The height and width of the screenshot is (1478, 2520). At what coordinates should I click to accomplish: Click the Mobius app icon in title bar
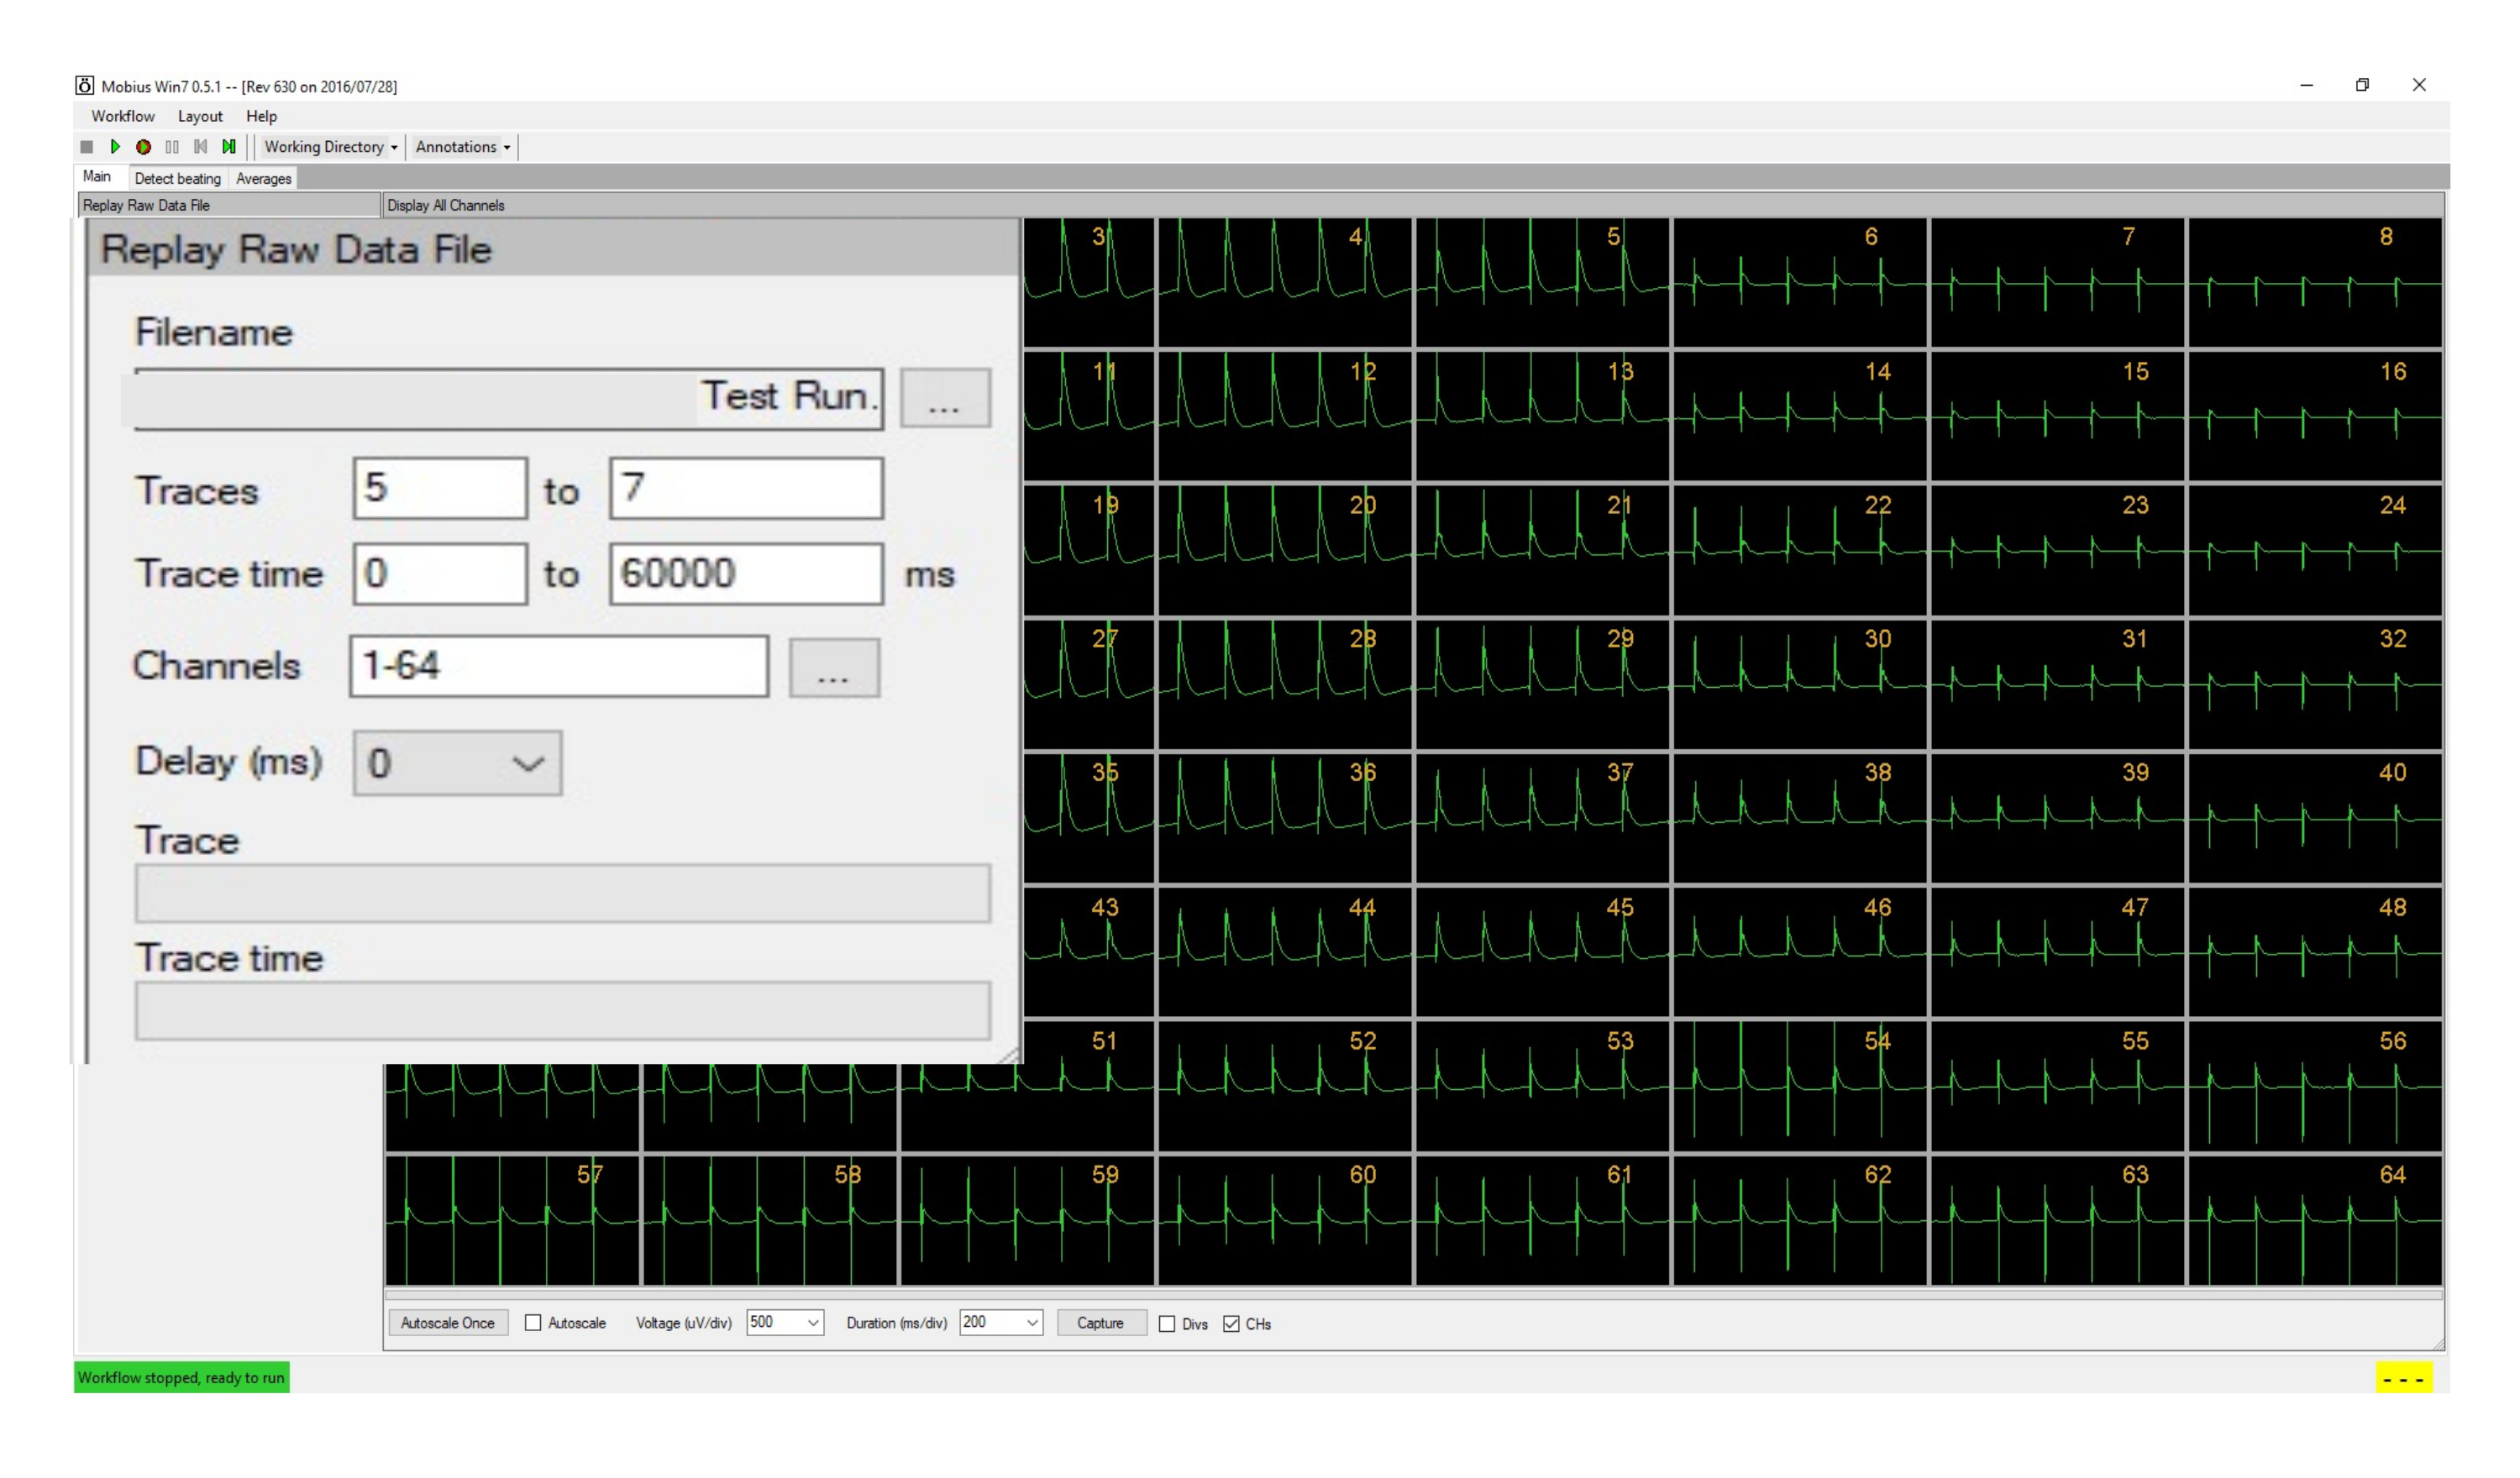[85, 86]
